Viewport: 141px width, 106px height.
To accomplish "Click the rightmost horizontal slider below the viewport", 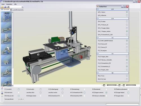I will [x=131, y=85].
